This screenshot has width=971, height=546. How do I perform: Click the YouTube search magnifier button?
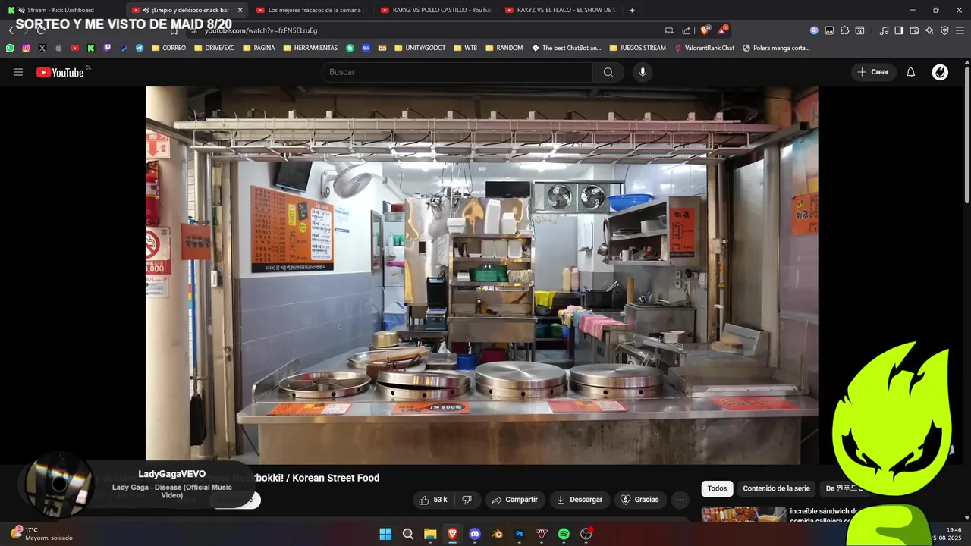pos(608,72)
